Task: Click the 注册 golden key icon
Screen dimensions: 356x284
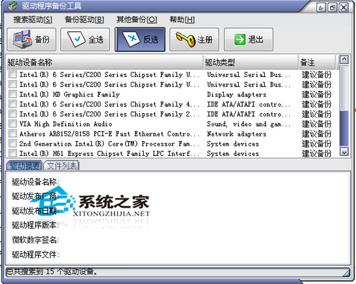Action: click(x=186, y=39)
